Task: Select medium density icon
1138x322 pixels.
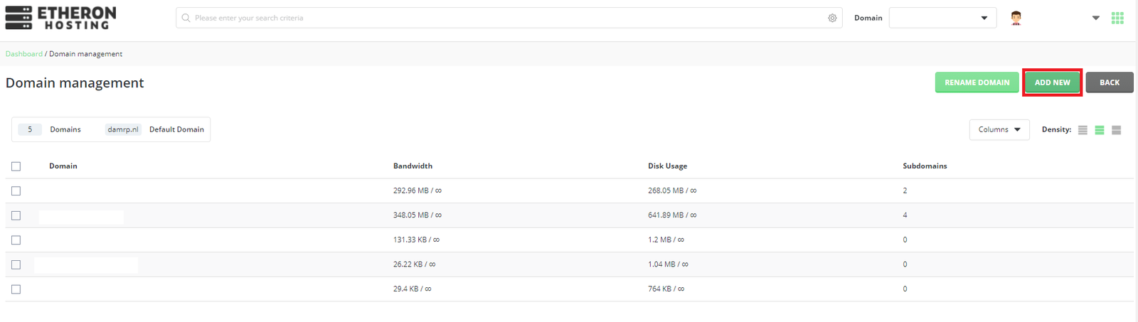Action: pos(1100,130)
